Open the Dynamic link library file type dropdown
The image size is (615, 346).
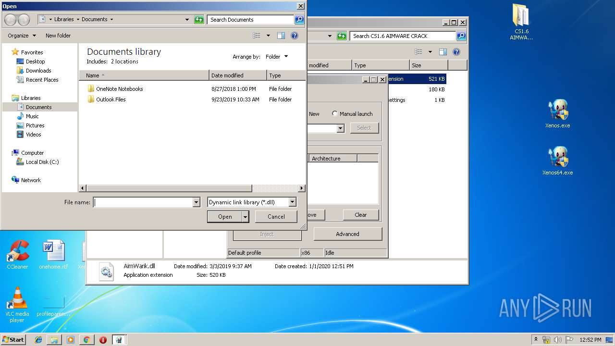click(x=292, y=202)
